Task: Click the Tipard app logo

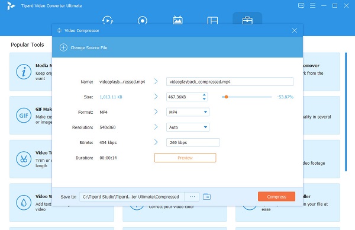Action: pyautogui.click(x=11, y=6)
